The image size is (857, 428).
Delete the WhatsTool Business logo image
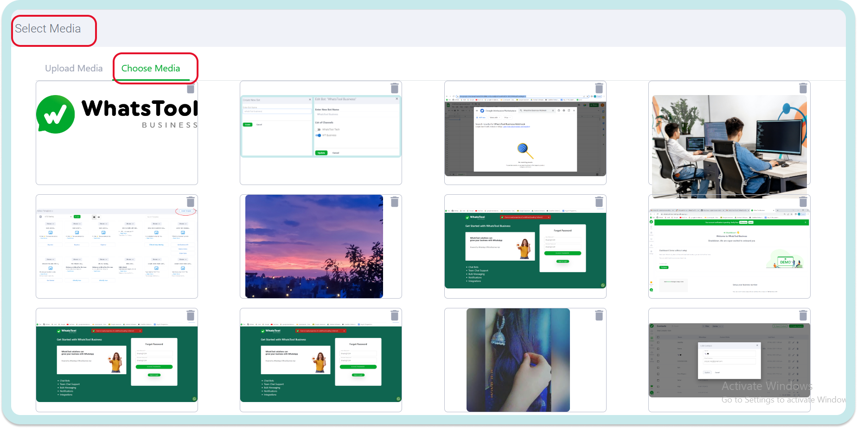click(x=190, y=88)
